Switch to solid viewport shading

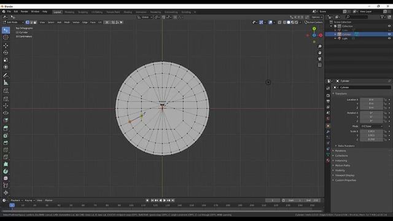coord(289,22)
